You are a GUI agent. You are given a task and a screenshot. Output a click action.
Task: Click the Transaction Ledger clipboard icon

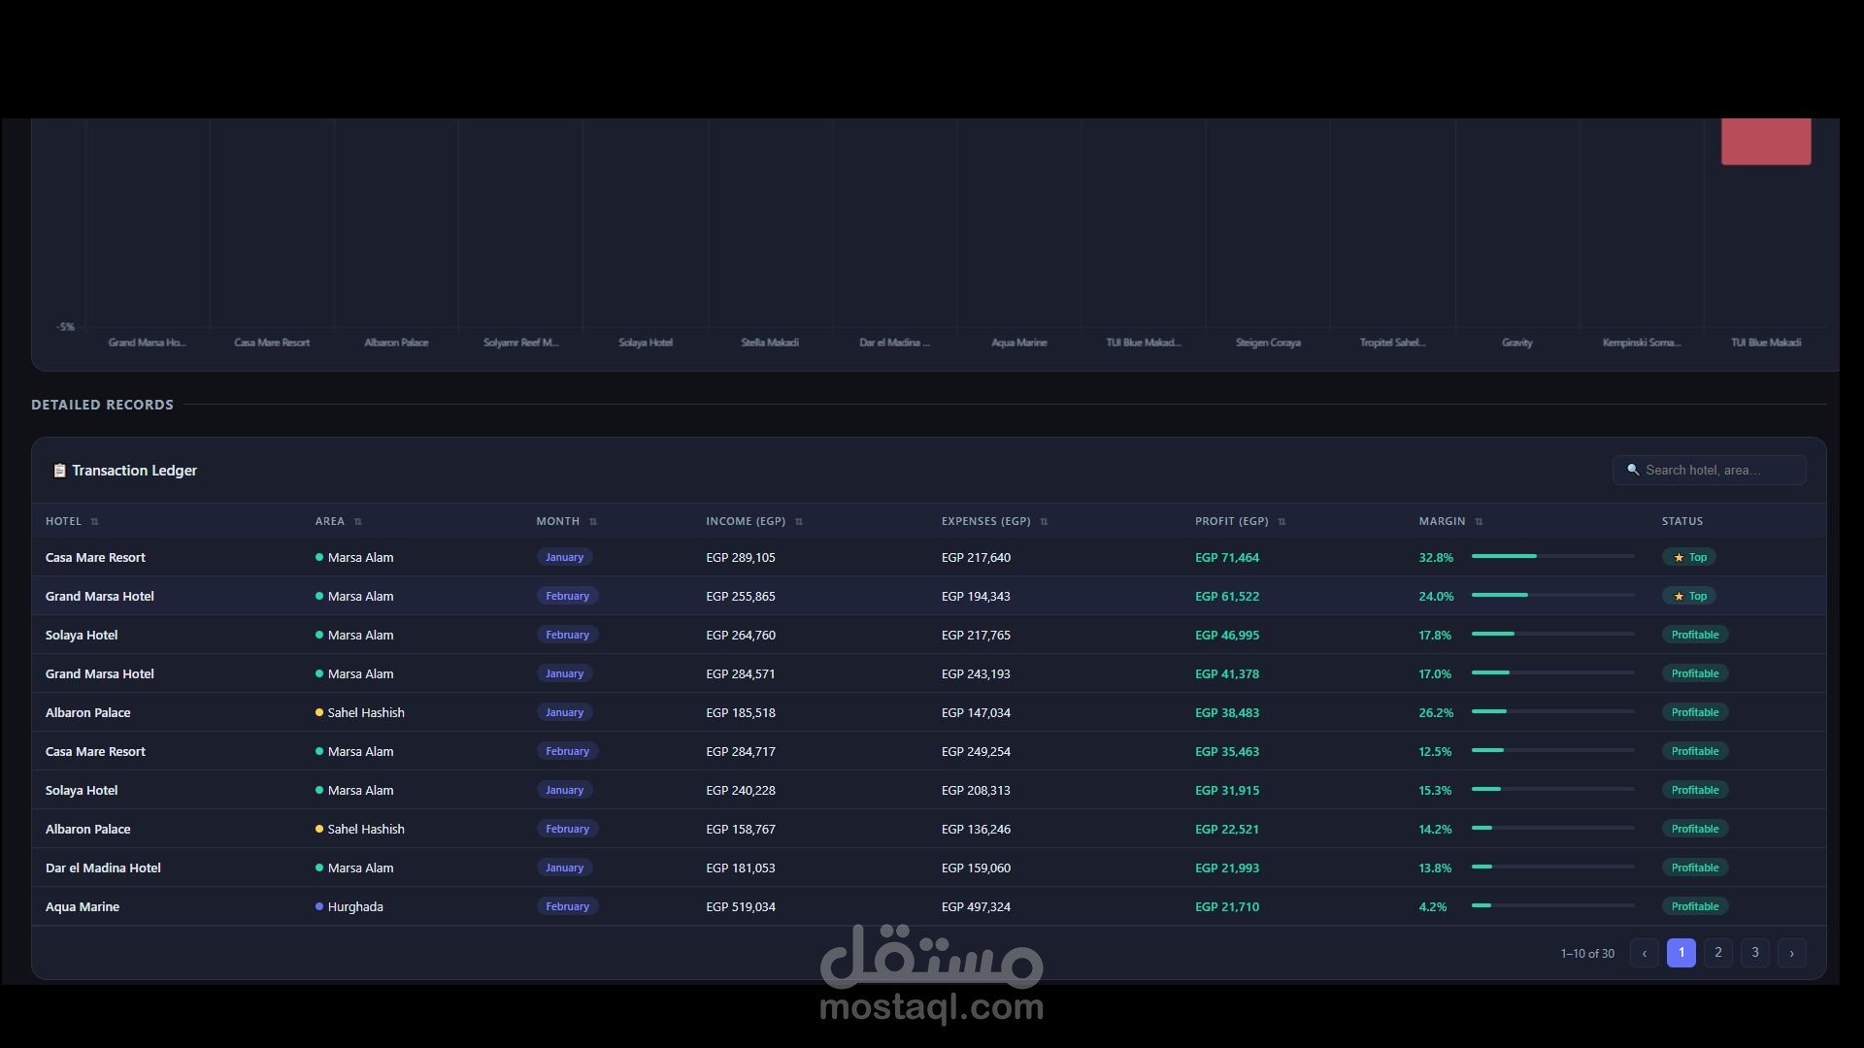59,471
